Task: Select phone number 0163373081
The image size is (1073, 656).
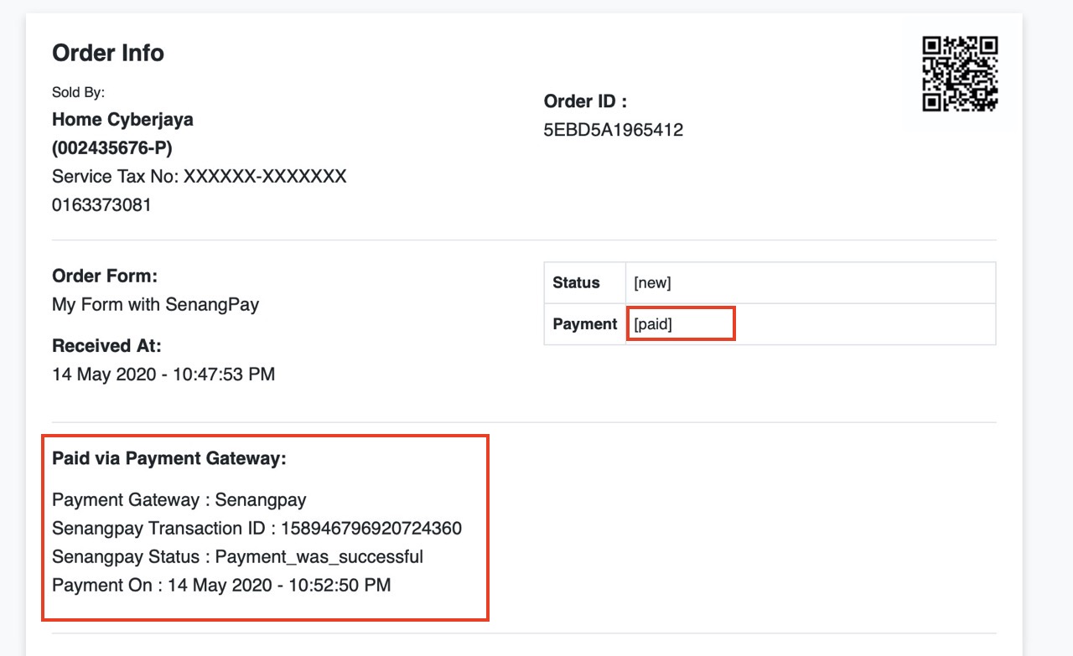Action: [101, 204]
